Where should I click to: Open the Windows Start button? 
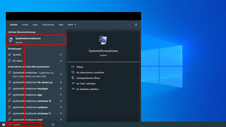point(3,125)
